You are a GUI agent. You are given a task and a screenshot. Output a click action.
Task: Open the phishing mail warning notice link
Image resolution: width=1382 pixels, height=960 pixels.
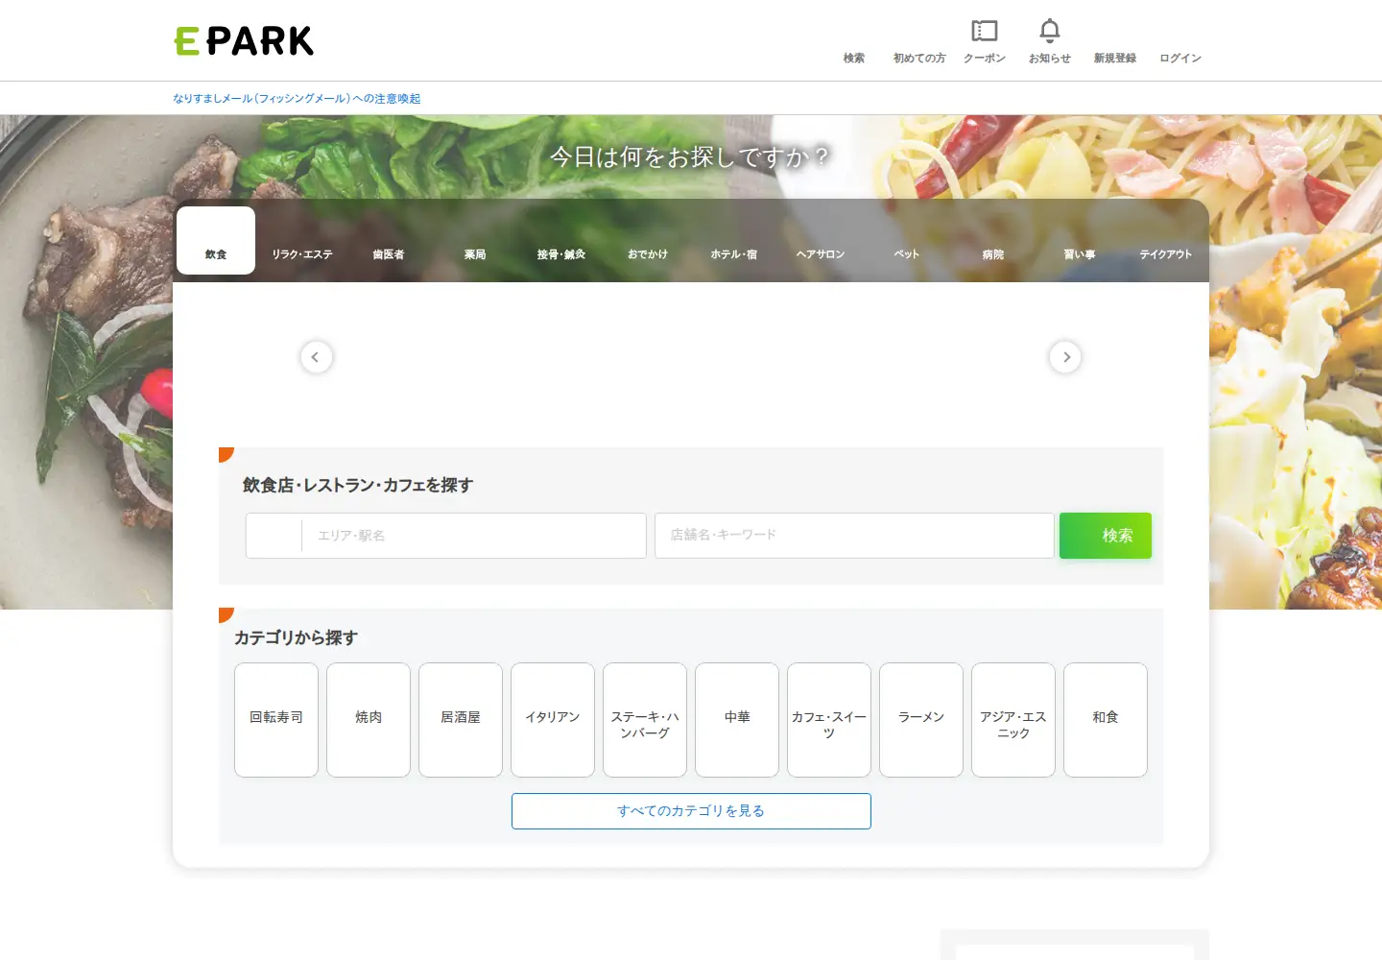[297, 98]
